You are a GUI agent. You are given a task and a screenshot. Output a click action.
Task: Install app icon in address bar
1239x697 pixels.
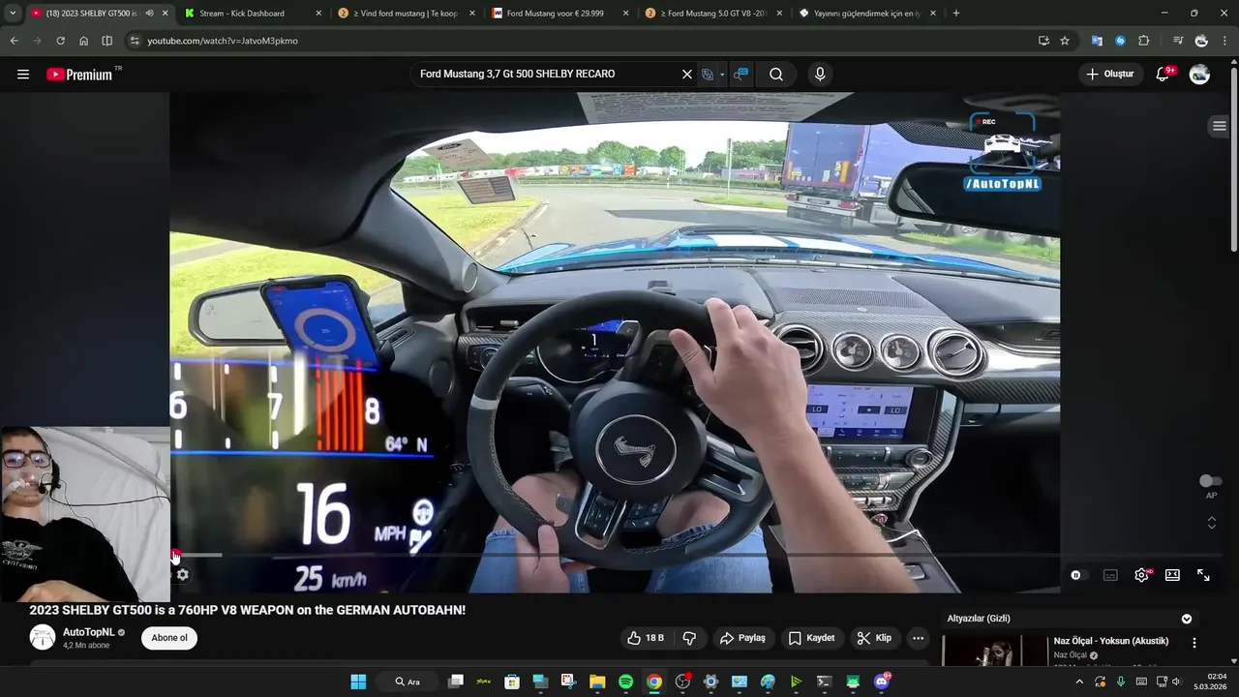[1043, 41]
